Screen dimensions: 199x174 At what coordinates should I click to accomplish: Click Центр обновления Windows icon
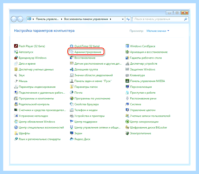(16, 122)
